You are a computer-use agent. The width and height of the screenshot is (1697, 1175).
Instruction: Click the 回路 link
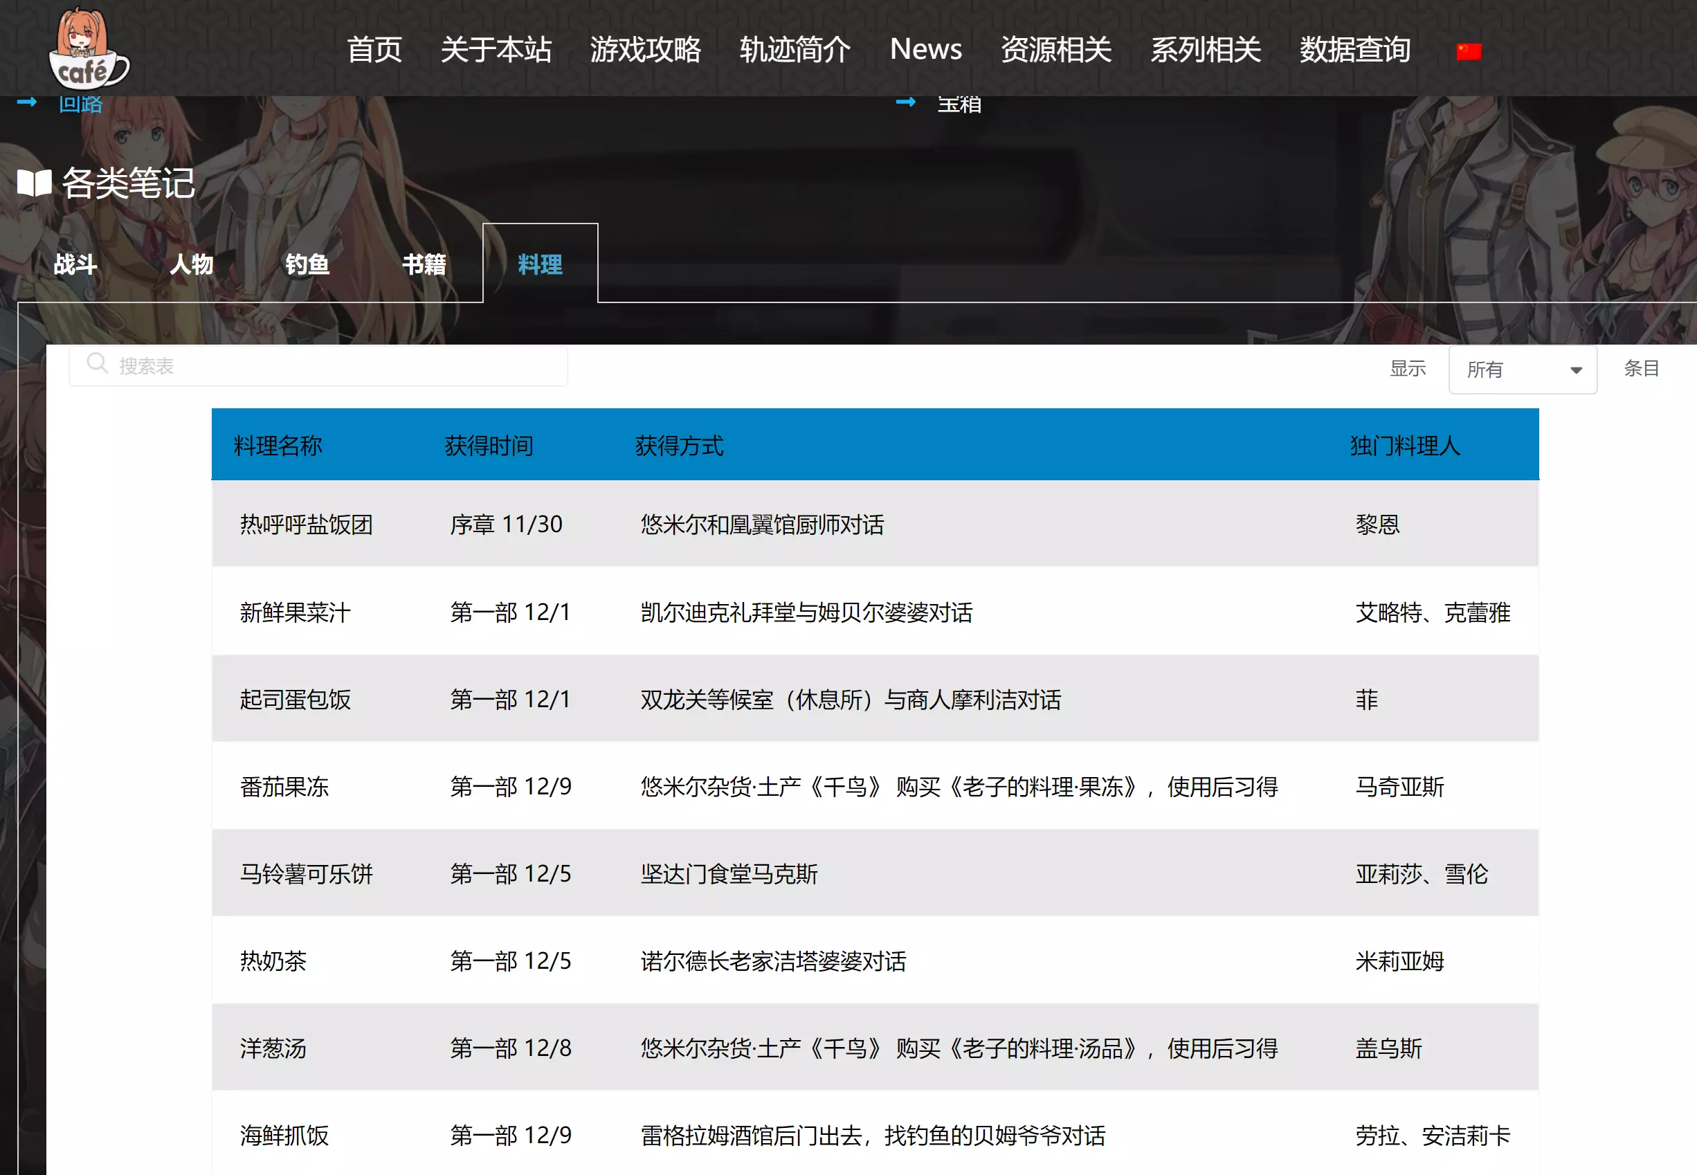tap(80, 104)
